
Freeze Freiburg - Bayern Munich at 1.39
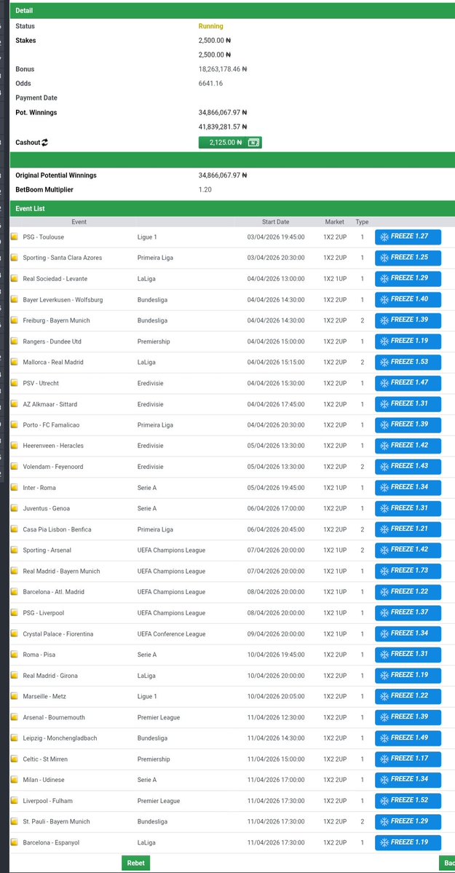(x=408, y=320)
